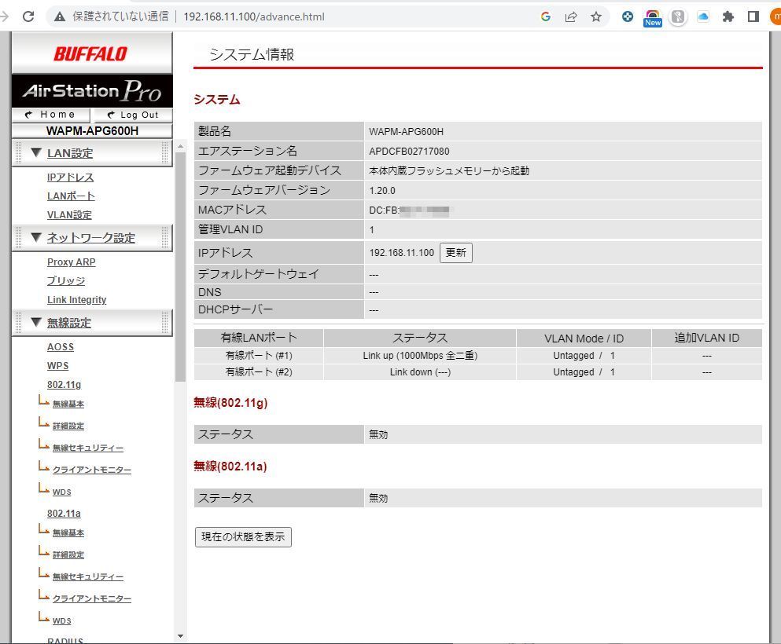Open the cloud extension icon
Image resolution: width=781 pixels, height=644 pixels.
tap(703, 16)
